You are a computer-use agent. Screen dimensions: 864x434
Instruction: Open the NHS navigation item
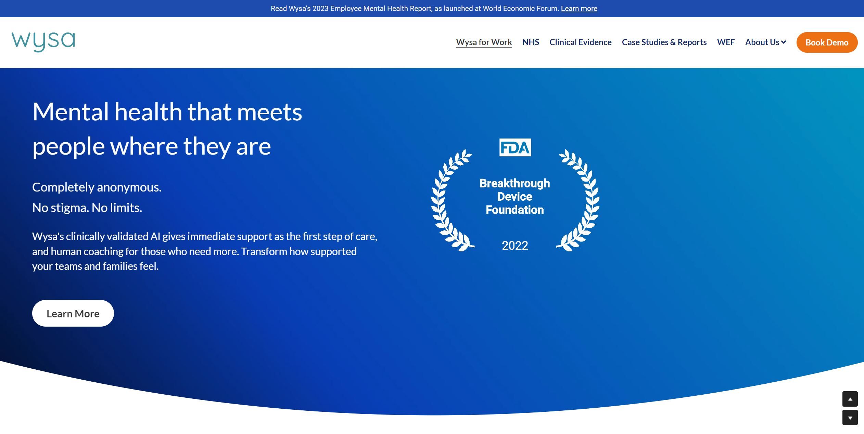point(531,42)
